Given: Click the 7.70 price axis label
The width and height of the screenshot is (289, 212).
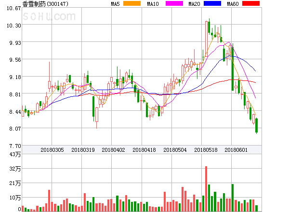Looking at the screenshot, I should point(15,146).
